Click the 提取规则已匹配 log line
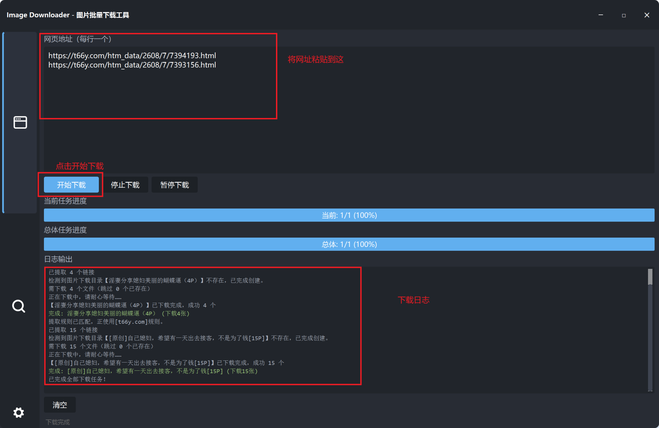This screenshot has width=659, height=428. coord(106,322)
